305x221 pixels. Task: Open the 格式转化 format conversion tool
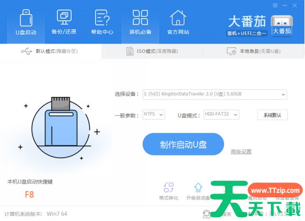(x=168, y=191)
